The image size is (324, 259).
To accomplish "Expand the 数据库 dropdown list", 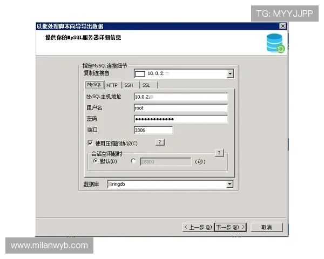I will pos(230,184).
